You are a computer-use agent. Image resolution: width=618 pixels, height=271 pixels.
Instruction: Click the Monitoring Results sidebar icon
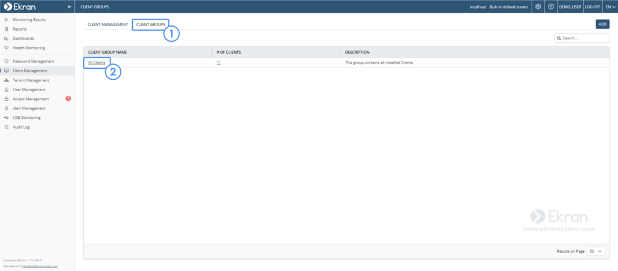coord(6,20)
